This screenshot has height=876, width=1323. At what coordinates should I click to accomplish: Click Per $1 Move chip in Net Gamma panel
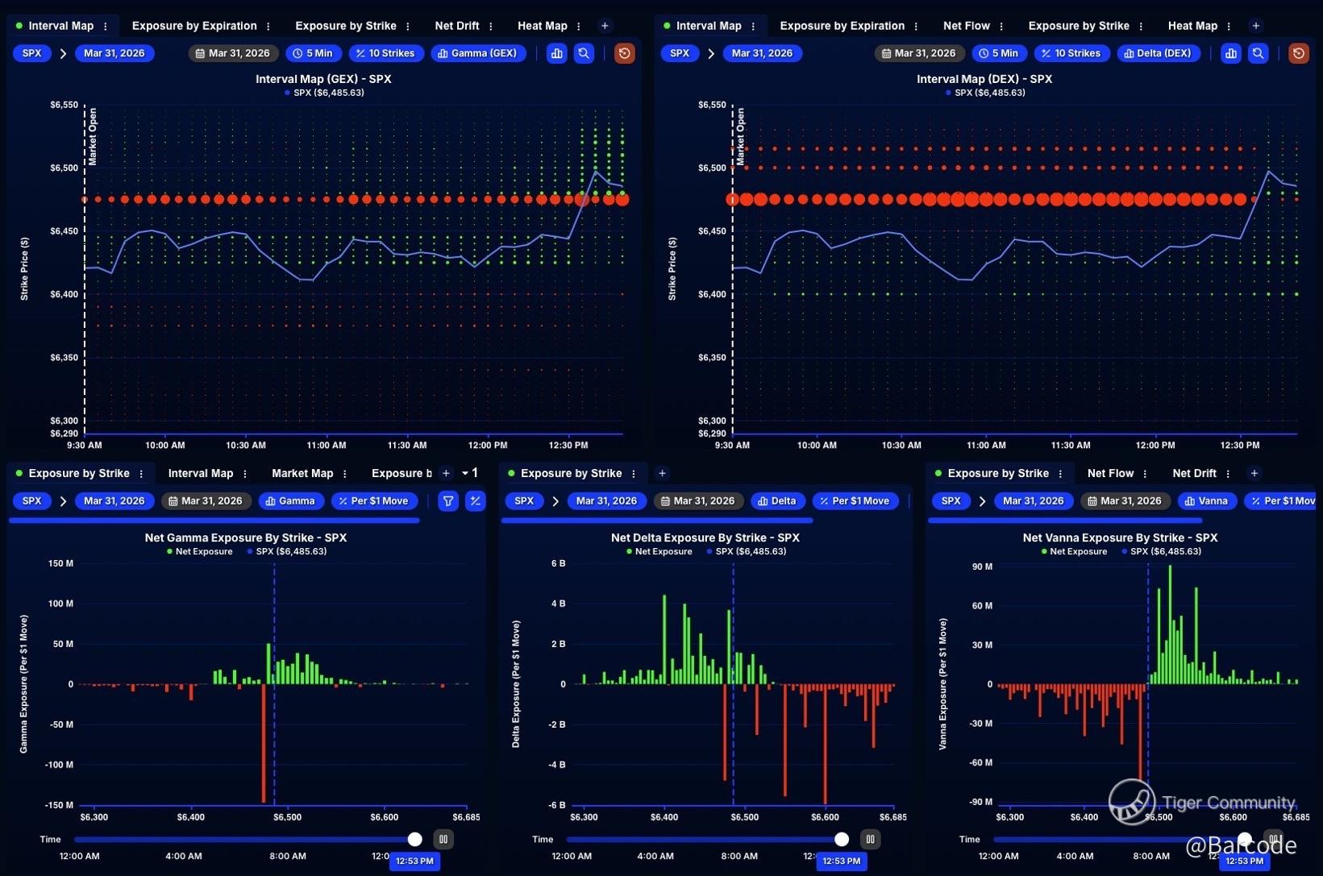(374, 501)
